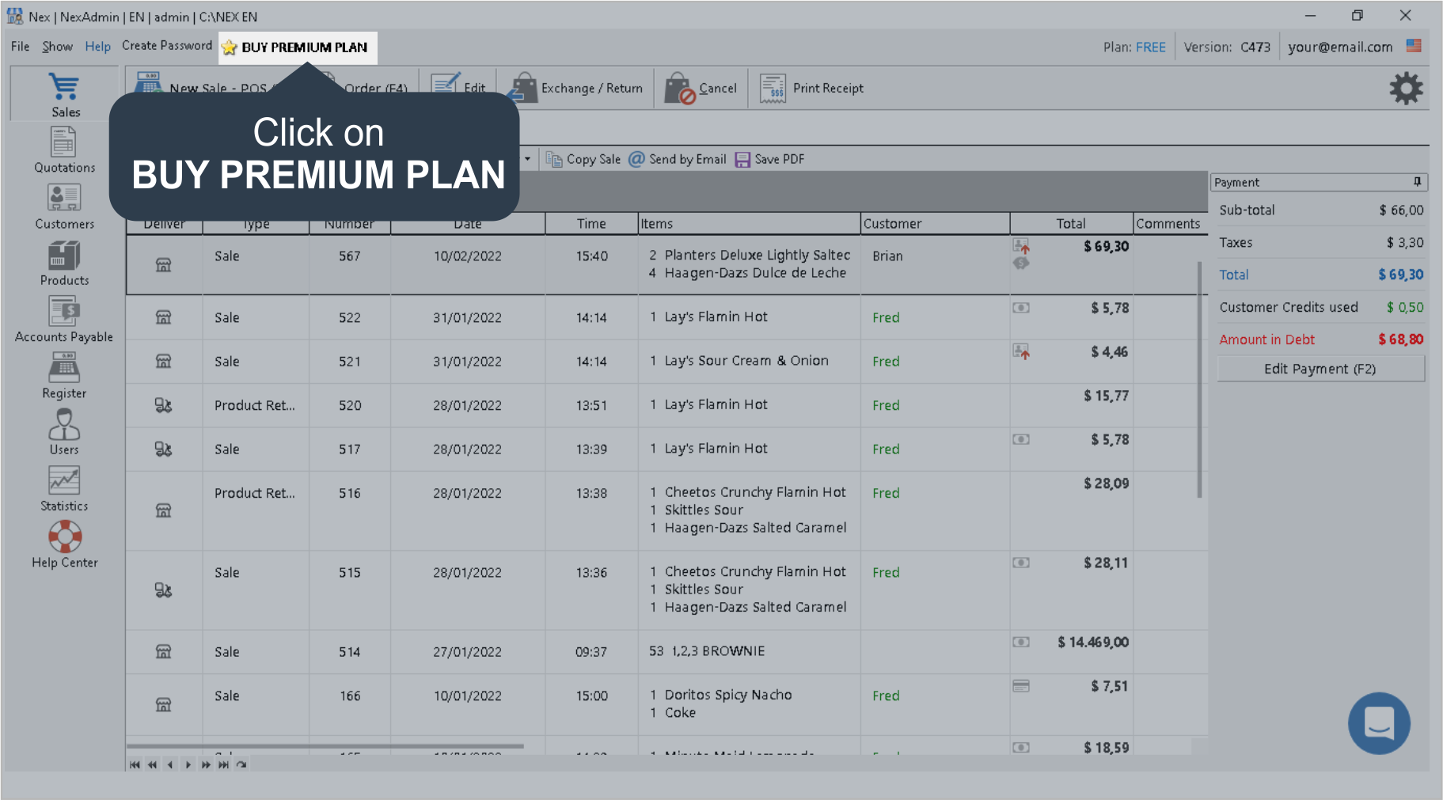Screen dimensions: 1443x800
Task: Open the Help Center
Action: pos(64,545)
